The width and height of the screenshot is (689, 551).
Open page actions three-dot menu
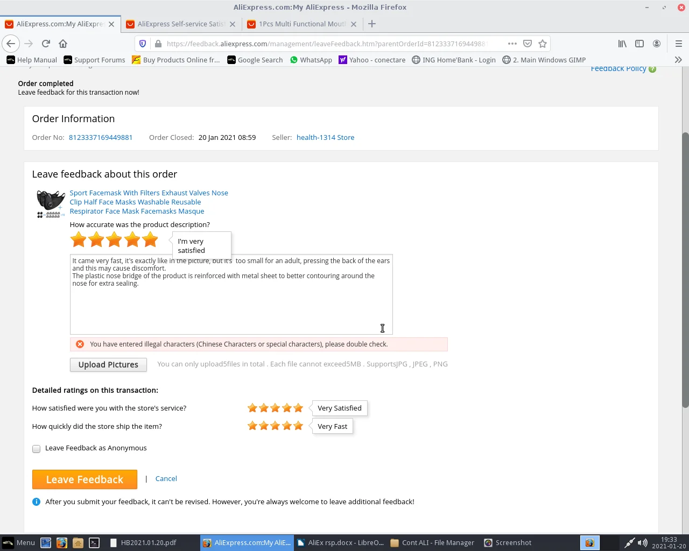512,44
